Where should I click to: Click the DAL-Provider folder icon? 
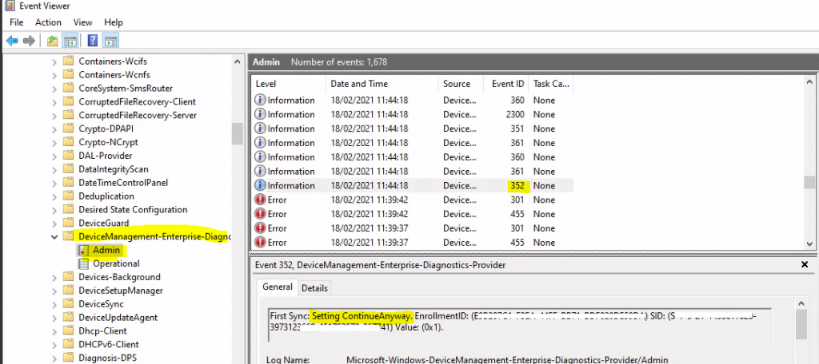pyautogui.click(x=69, y=156)
